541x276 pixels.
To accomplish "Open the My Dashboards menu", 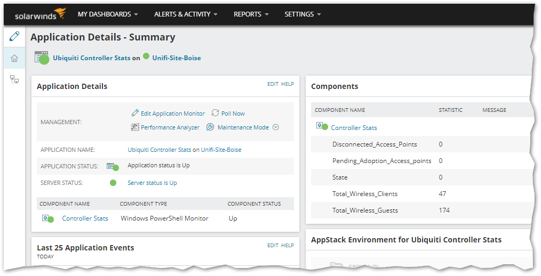I will (x=108, y=14).
